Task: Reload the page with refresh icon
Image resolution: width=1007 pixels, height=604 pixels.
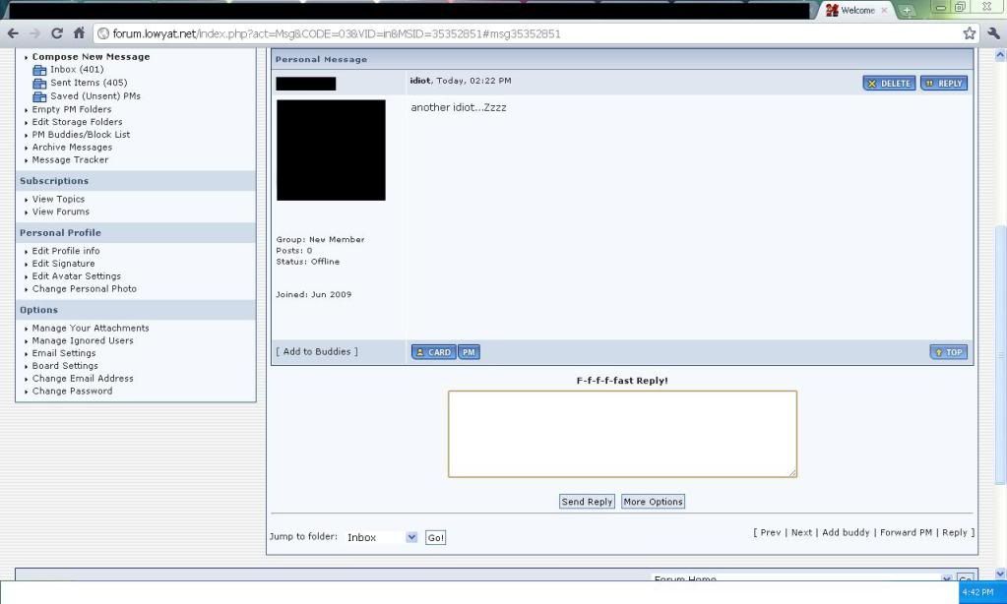Action: [56, 33]
